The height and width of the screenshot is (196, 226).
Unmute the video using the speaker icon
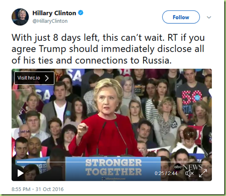(x=189, y=173)
